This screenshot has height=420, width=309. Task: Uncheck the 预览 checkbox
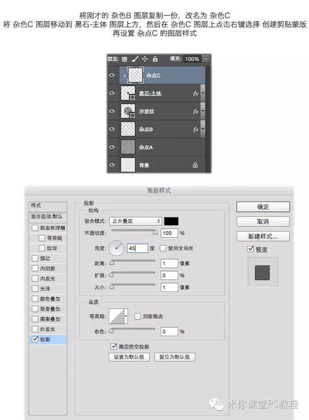(251, 250)
